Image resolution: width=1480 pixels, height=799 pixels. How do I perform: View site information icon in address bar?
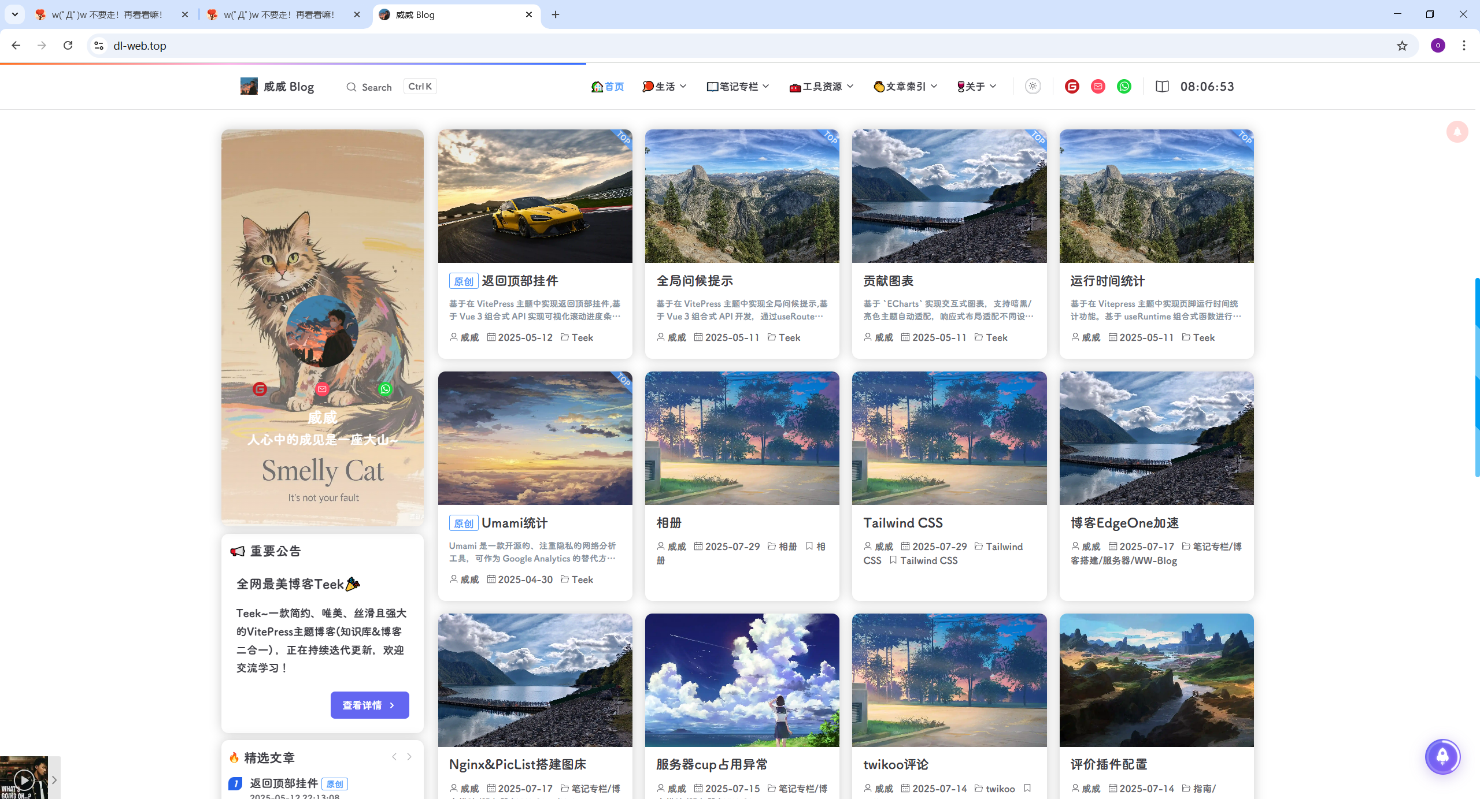click(99, 46)
